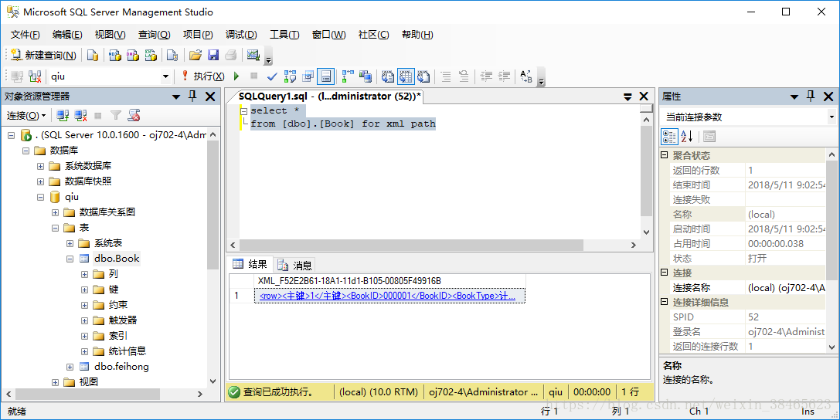Display the estimated execution plan
The width and height of the screenshot is (840, 420).
coord(290,76)
